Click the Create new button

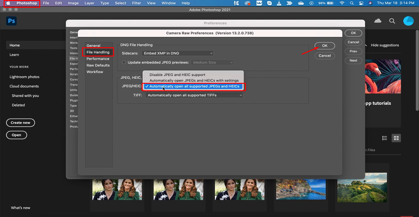coord(21,122)
